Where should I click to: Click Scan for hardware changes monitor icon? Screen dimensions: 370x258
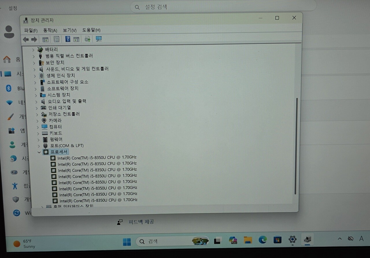pyautogui.click(x=99, y=39)
